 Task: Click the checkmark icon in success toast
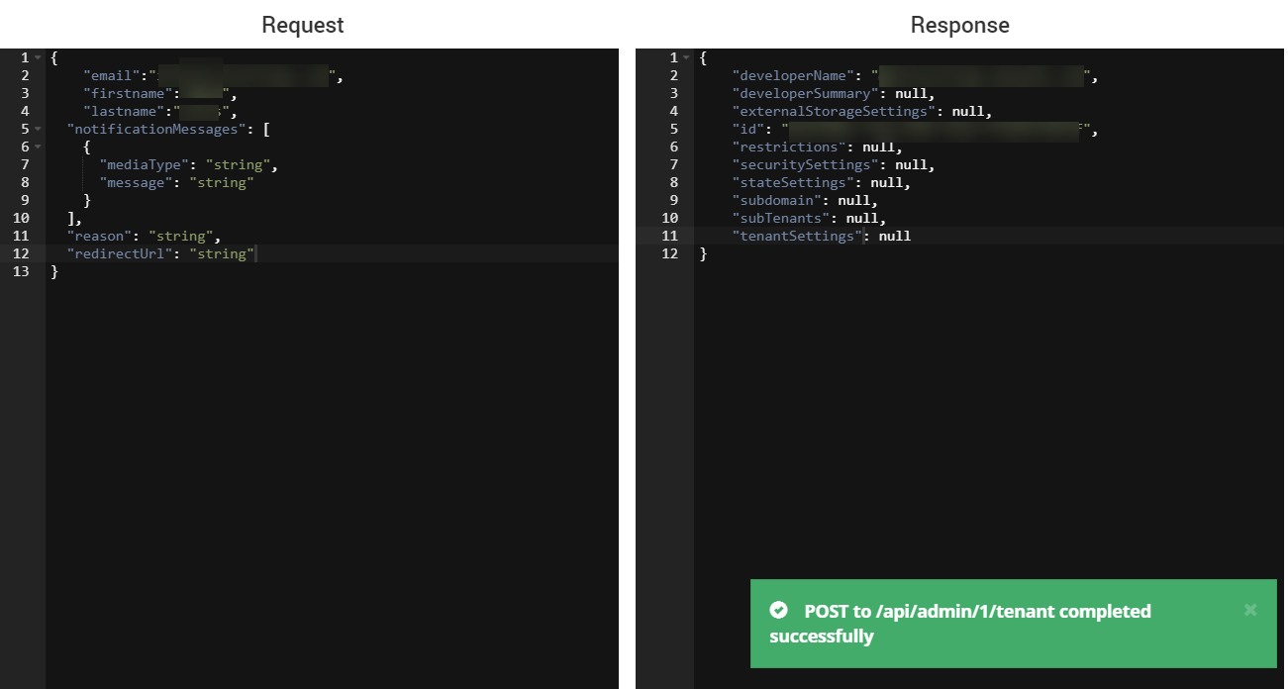pos(779,611)
